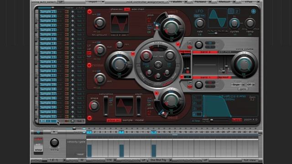The height and width of the screenshot is (164, 292).
Task: Click the red sustain button
Action: tap(236, 120)
